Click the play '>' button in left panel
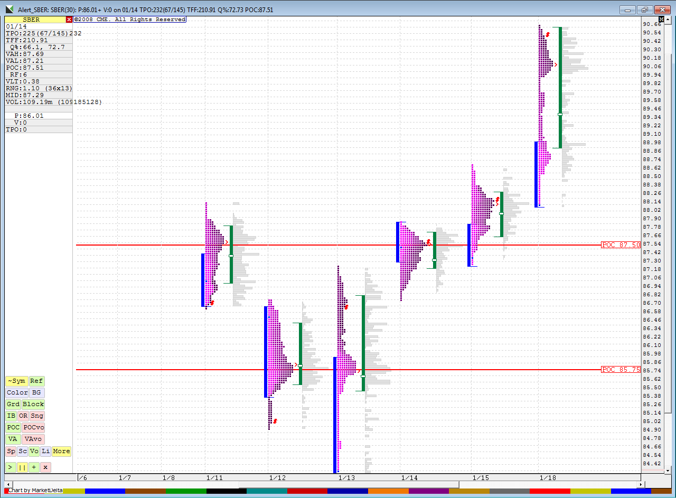676x498 pixels. coord(11,467)
